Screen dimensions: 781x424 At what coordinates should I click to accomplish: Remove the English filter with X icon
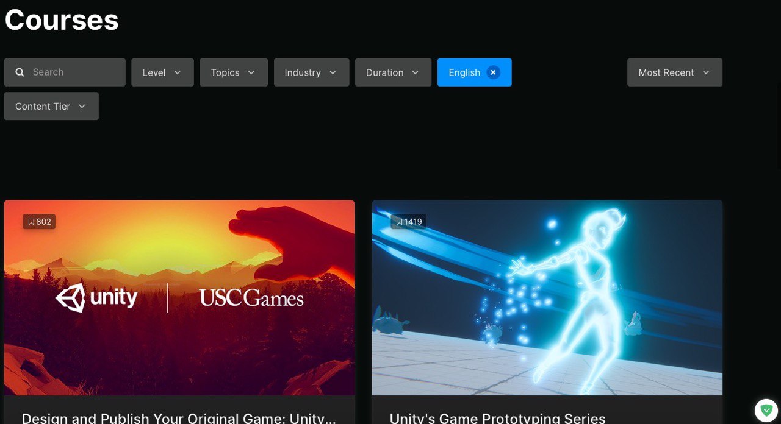coord(494,72)
